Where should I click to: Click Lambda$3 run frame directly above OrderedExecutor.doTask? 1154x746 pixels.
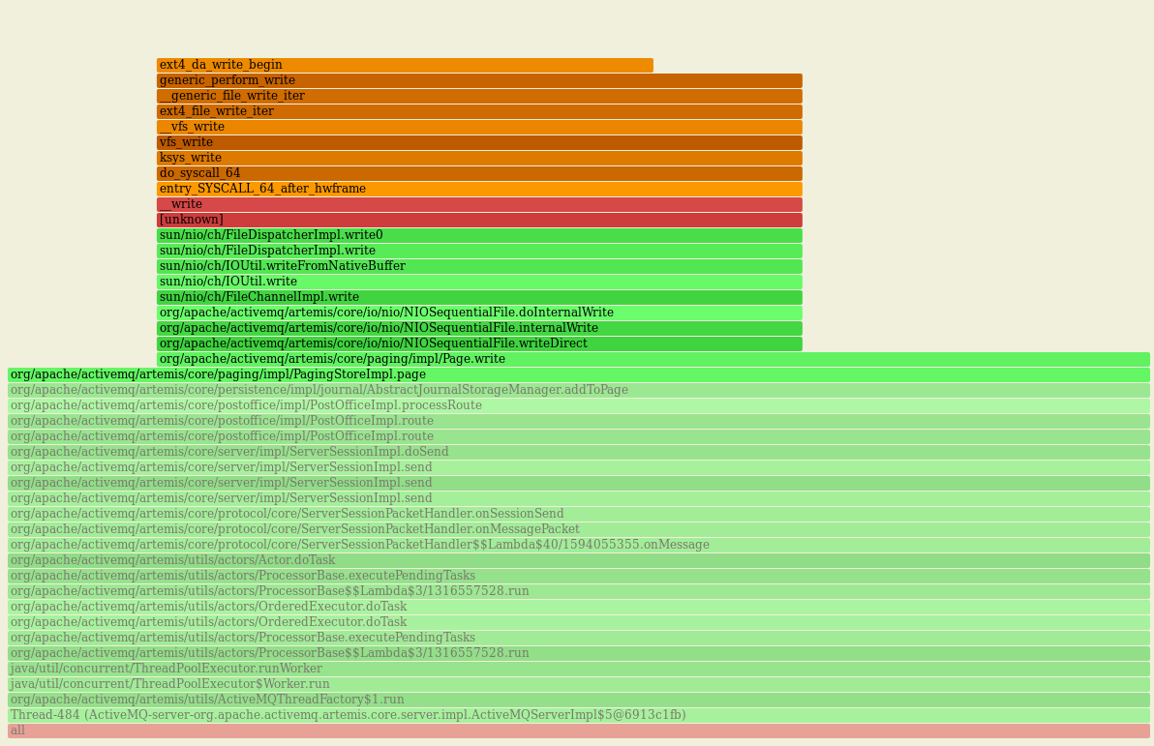(579, 591)
